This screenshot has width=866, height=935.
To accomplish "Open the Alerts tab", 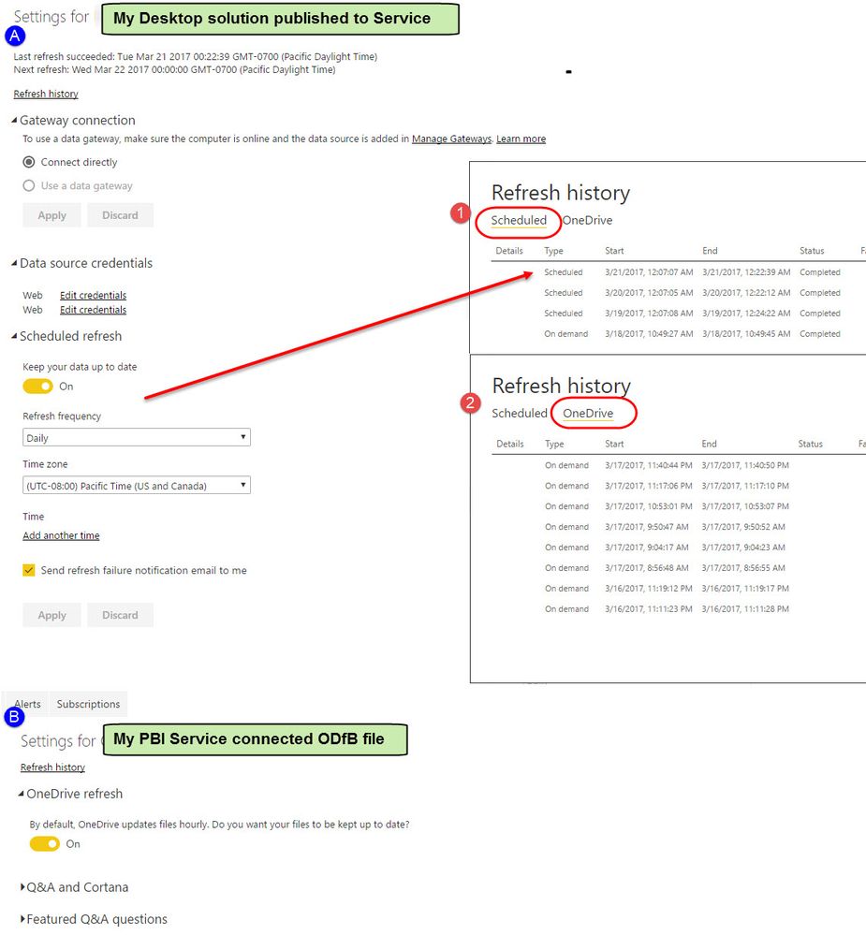I will click(x=27, y=704).
